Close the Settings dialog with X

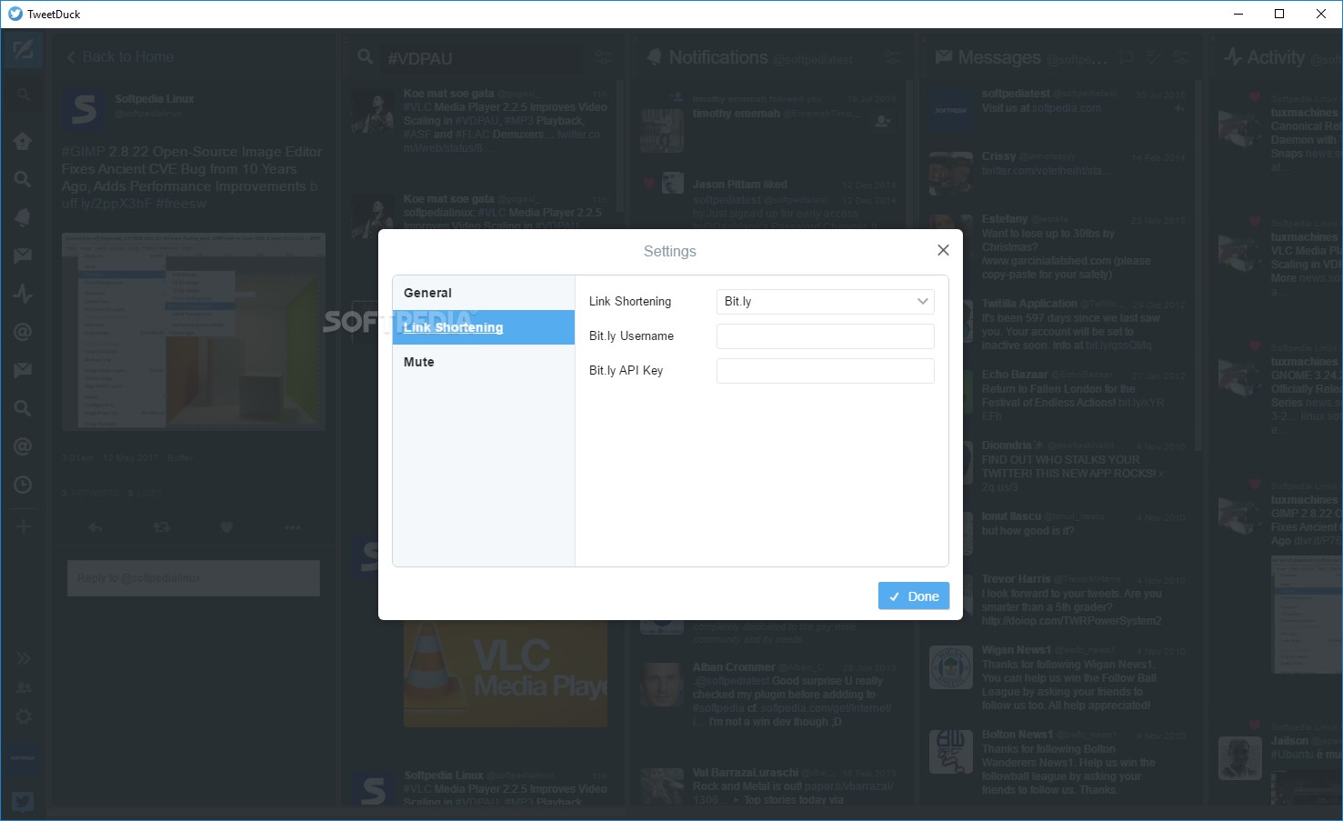pyautogui.click(x=943, y=250)
